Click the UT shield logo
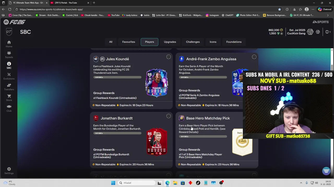Screen dimensions: 334x187 tap(9, 32)
